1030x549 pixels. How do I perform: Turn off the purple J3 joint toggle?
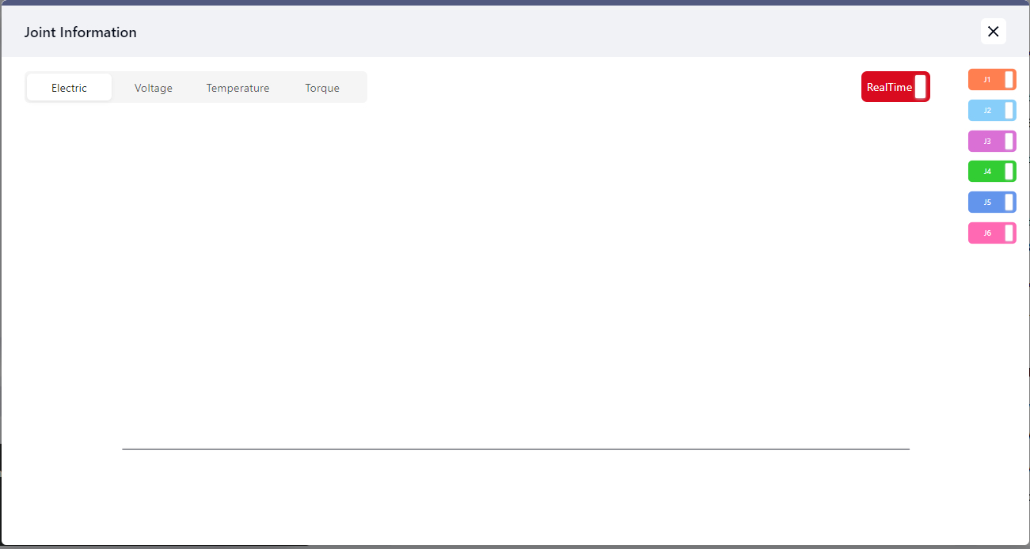point(991,142)
